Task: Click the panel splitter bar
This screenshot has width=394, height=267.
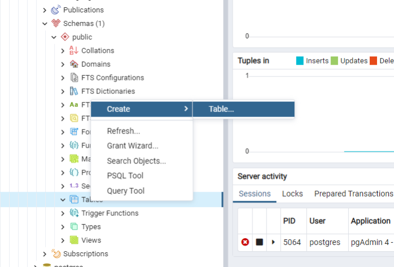Action: (x=226, y=133)
